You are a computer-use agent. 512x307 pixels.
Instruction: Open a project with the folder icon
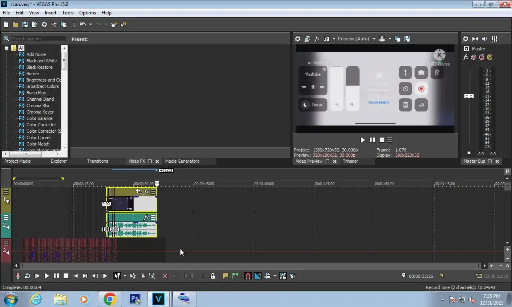tap(15, 24)
